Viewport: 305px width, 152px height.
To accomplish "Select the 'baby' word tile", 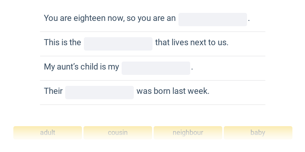I will (258, 133).
